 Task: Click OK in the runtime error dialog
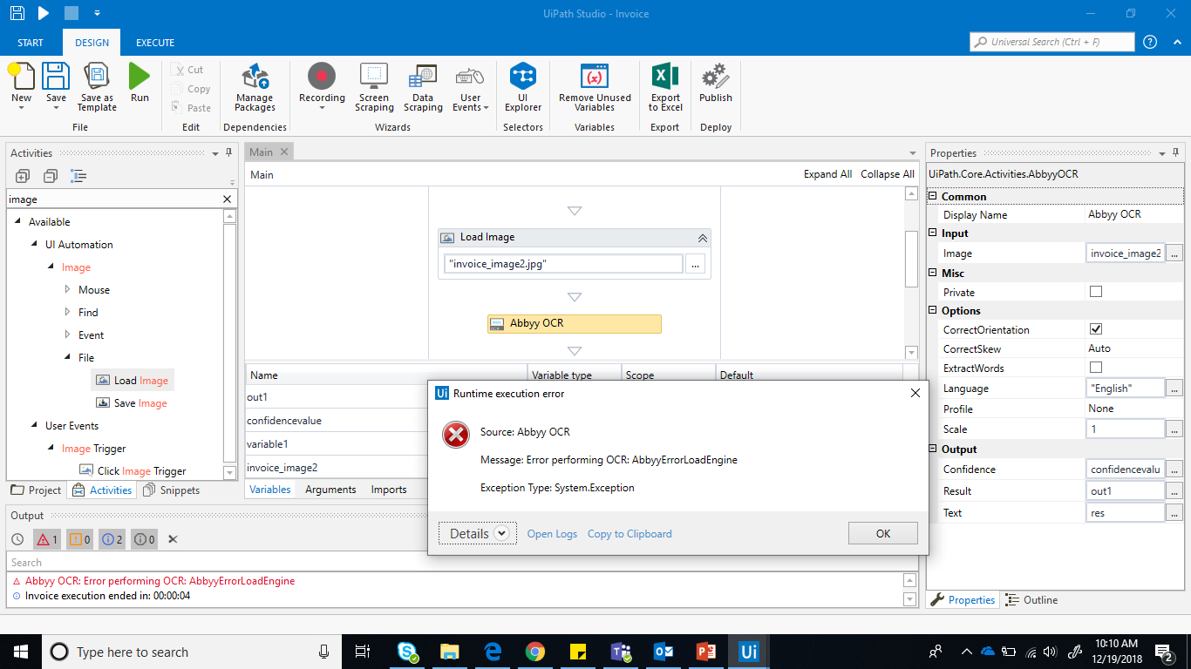click(x=882, y=533)
